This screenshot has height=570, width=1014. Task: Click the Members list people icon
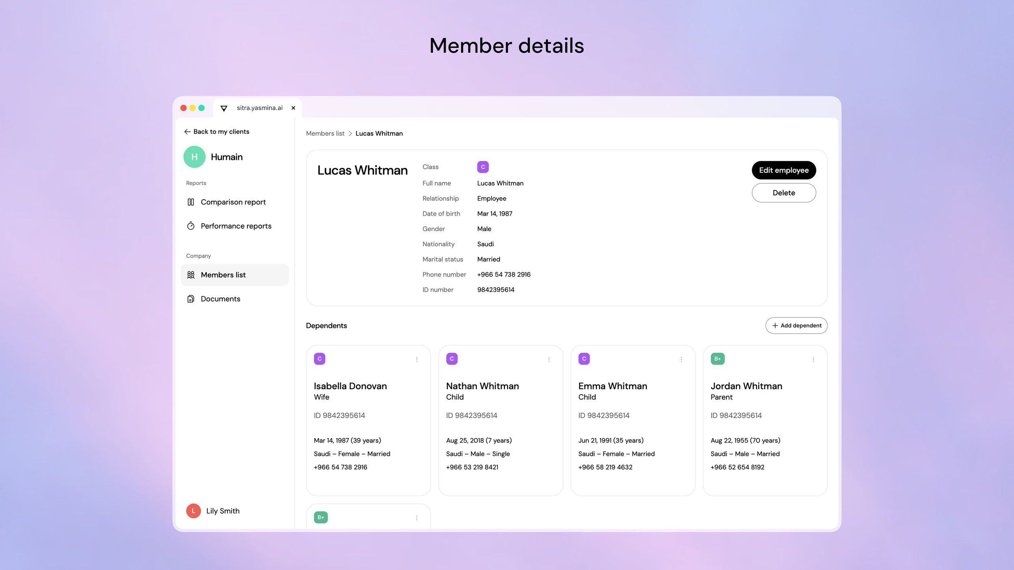191,275
